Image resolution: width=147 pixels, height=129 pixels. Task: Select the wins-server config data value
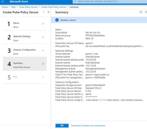tap(115, 100)
